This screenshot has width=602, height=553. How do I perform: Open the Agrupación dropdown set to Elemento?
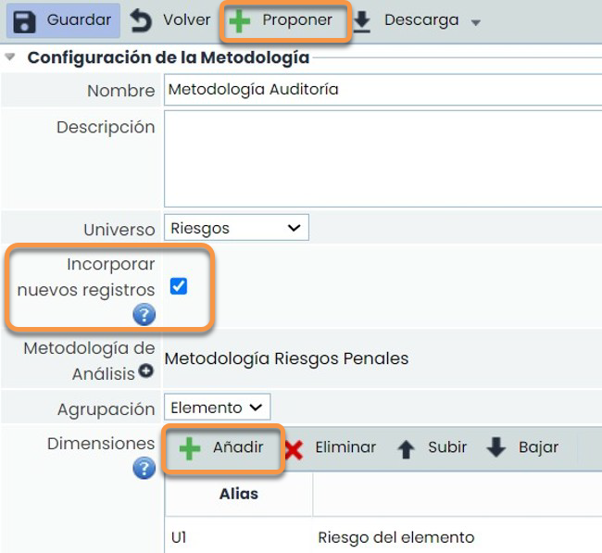(x=217, y=408)
